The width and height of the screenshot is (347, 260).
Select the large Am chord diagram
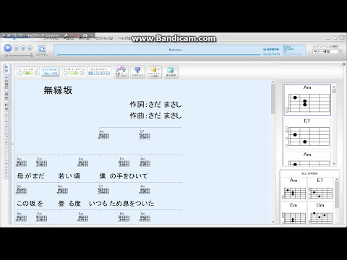point(307,100)
